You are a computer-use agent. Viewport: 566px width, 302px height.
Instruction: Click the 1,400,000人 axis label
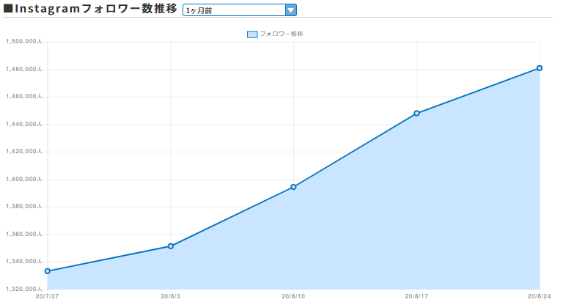(x=24, y=179)
